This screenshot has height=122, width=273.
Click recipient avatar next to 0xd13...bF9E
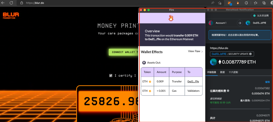pos(248,23)
